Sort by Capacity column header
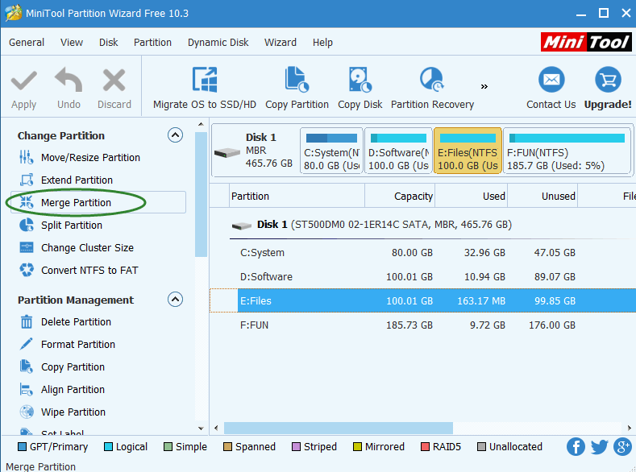The width and height of the screenshot is (636, 472). pyautogui.click(x=400, y=196)
